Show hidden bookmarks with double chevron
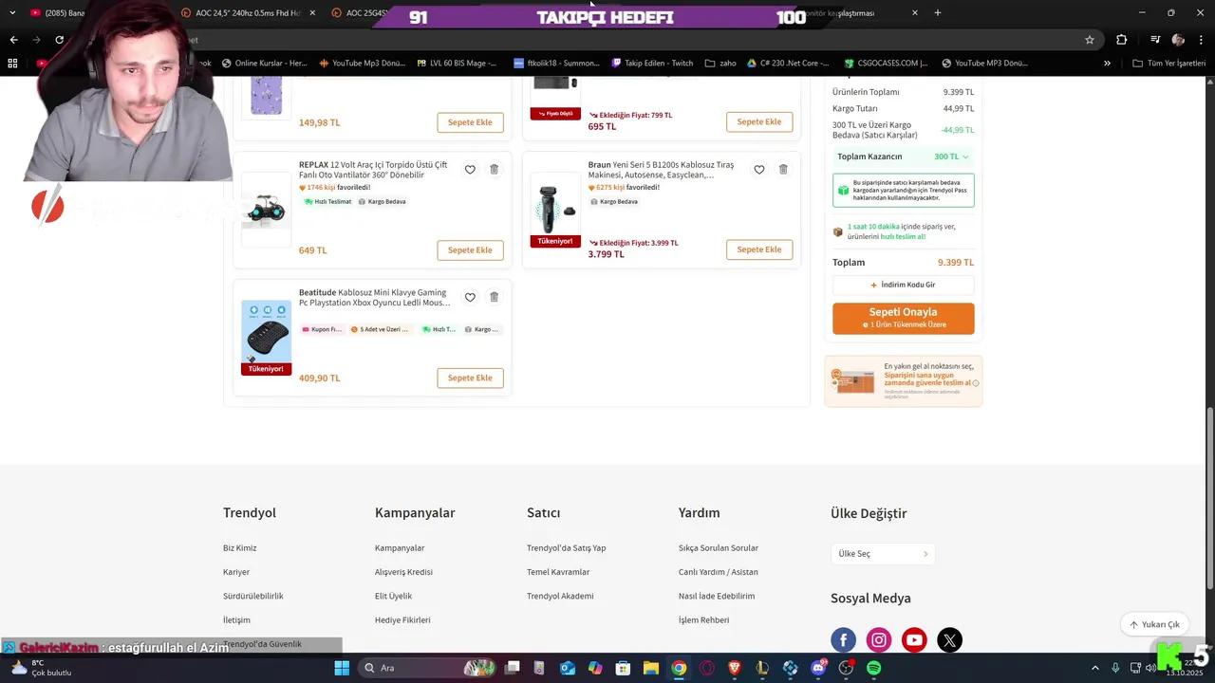Screen dimensions: 1215x683 click(x=1107, y=64)
